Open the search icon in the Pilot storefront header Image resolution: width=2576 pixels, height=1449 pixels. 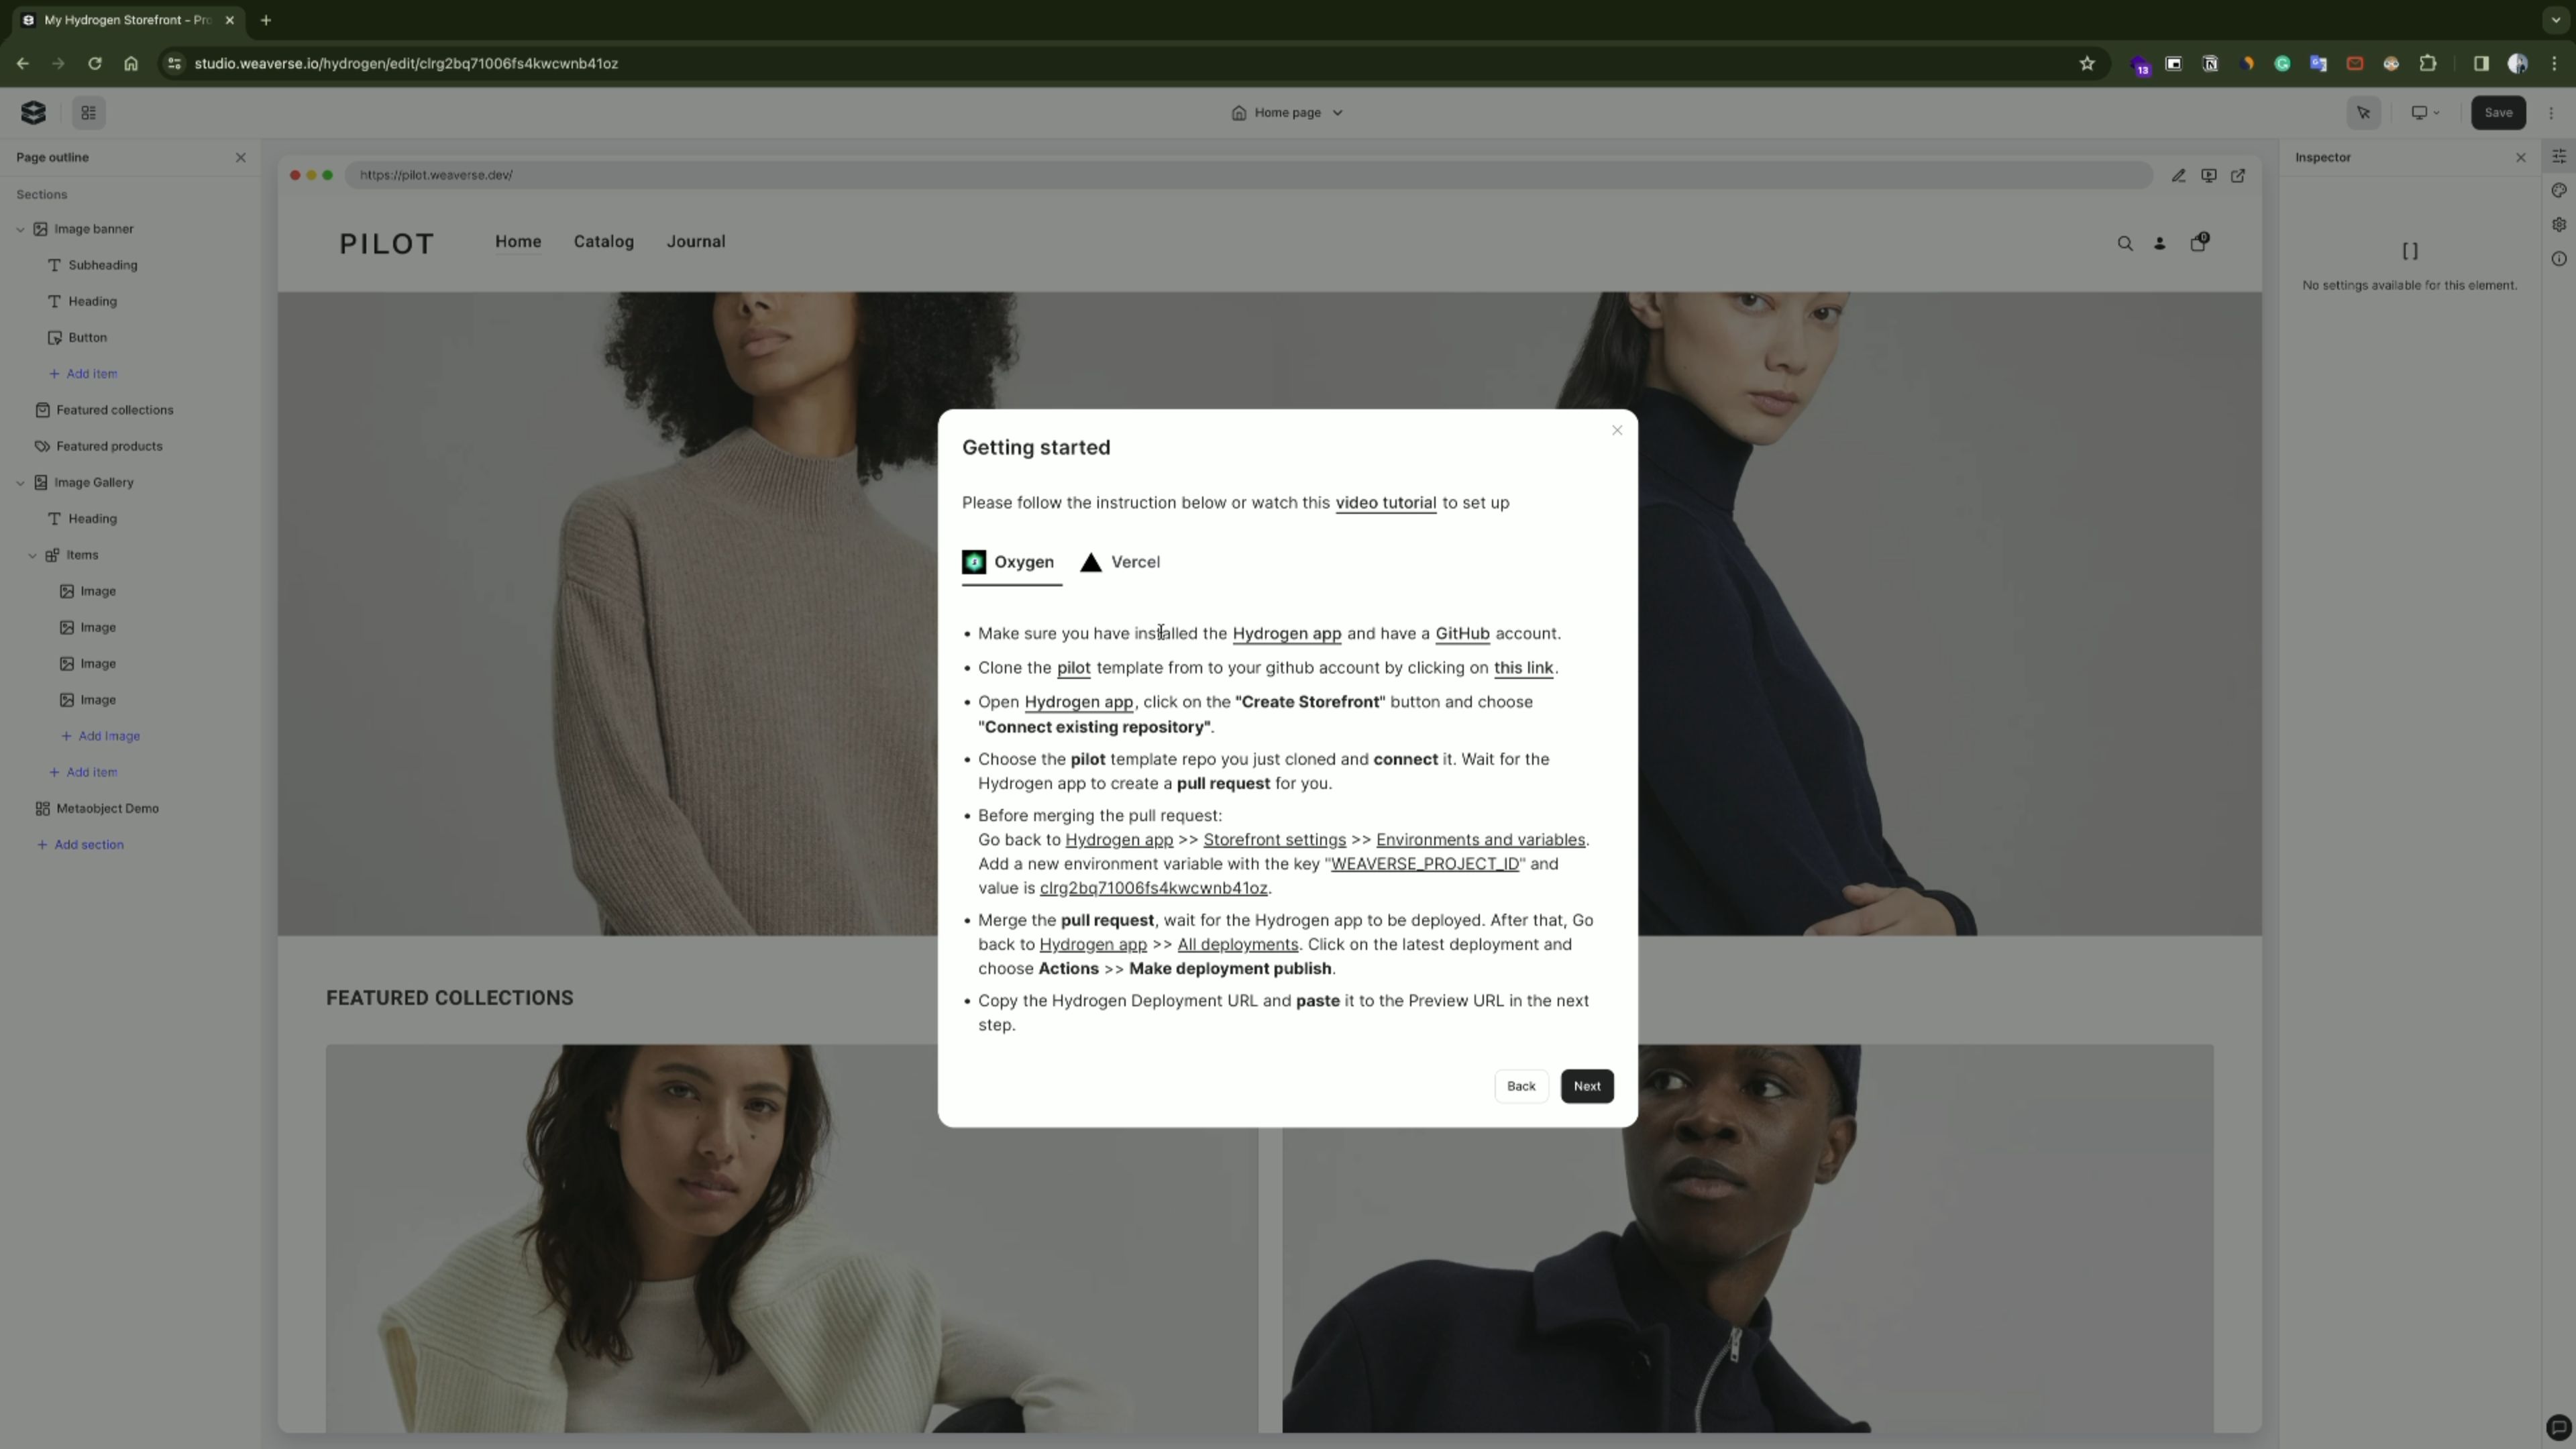(x=2125, y=243)
